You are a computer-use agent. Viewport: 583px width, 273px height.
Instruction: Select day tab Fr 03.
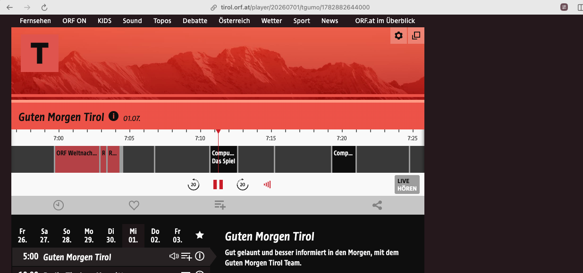(177, 235)
